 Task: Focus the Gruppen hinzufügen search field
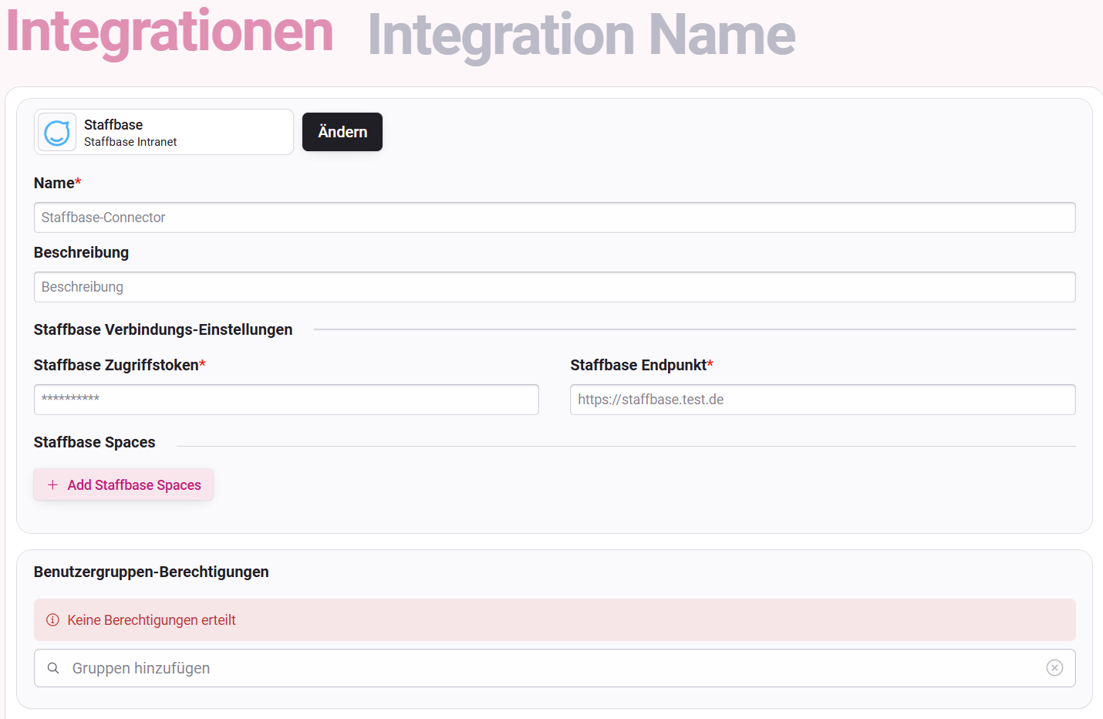(x=555, y=668)
